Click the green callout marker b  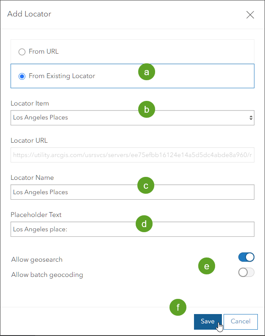click(147, 109)
